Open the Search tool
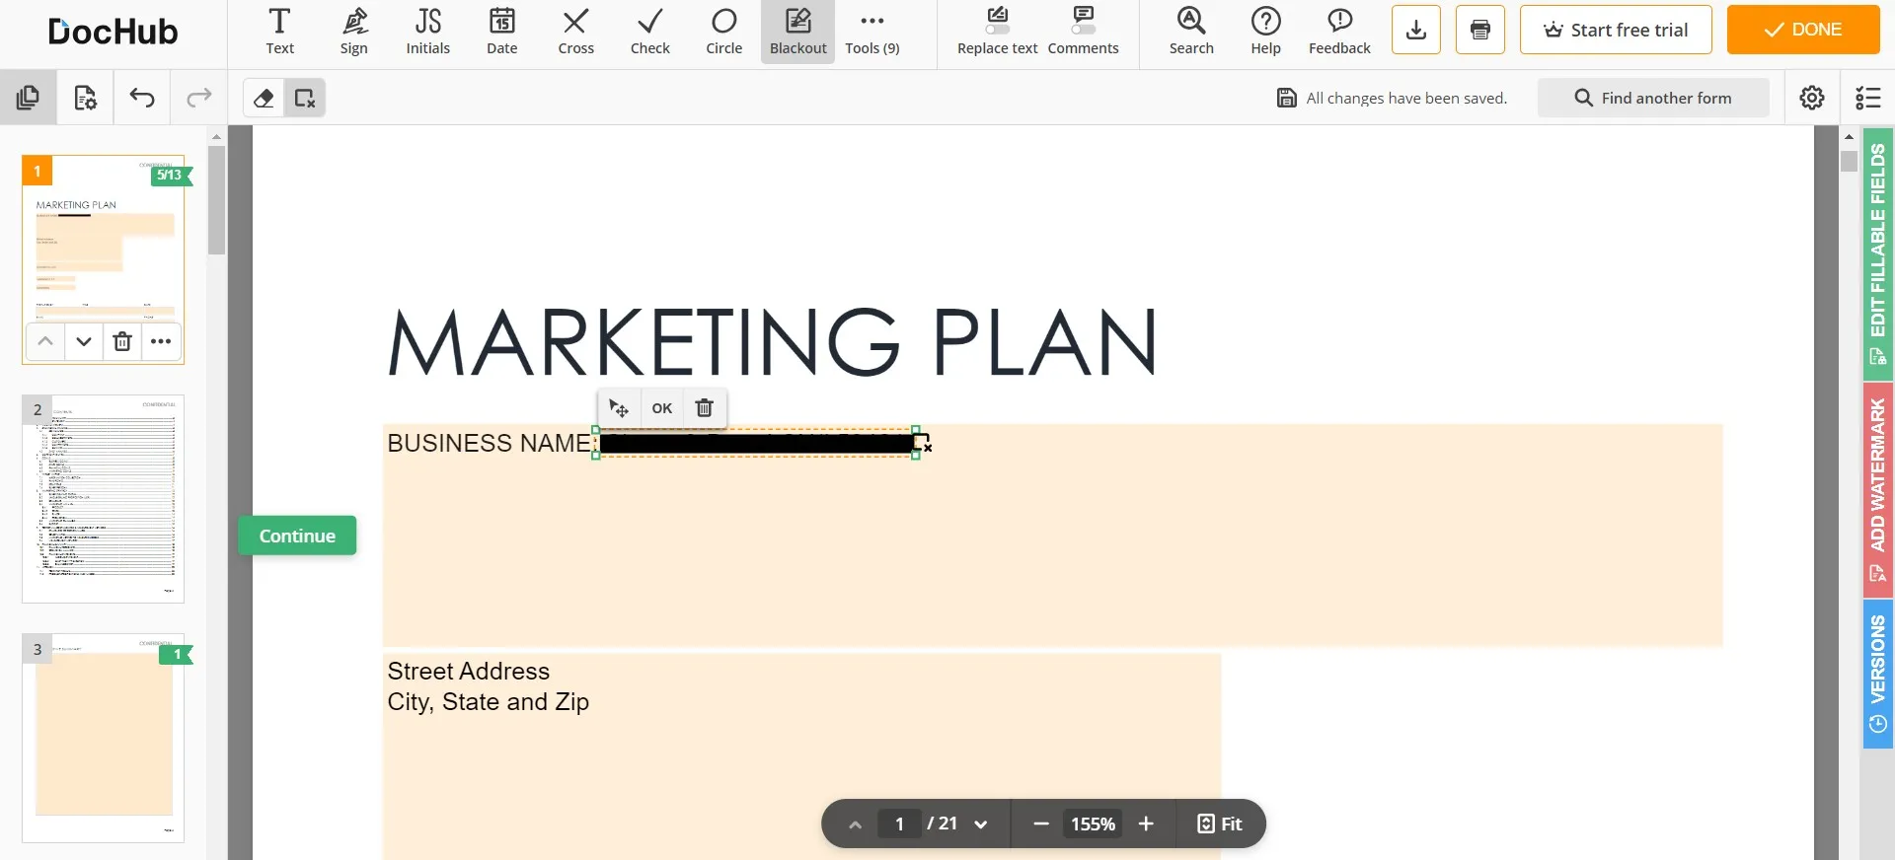Viewport: 1895px width, 860px height. tap(1191, 32)
